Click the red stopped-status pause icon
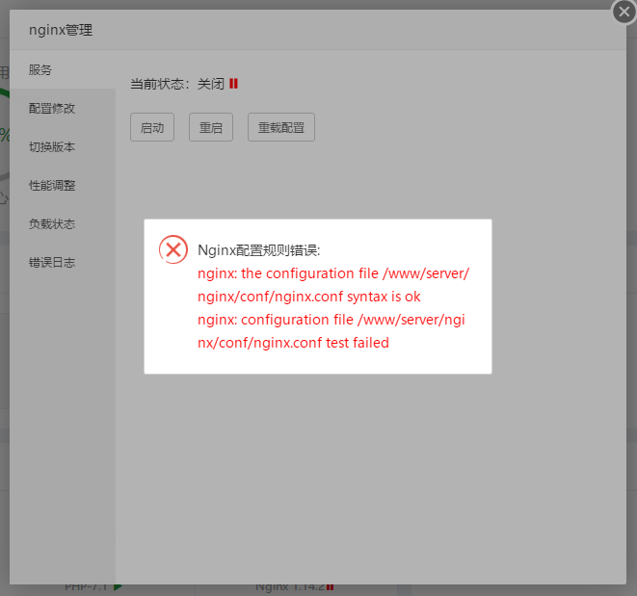Image resolution: width=637 pixels, height=596 pixels. pyautogui.click(x=233, y=84)
